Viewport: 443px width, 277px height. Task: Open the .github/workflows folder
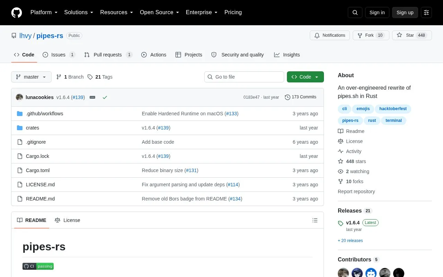point(44,114)
